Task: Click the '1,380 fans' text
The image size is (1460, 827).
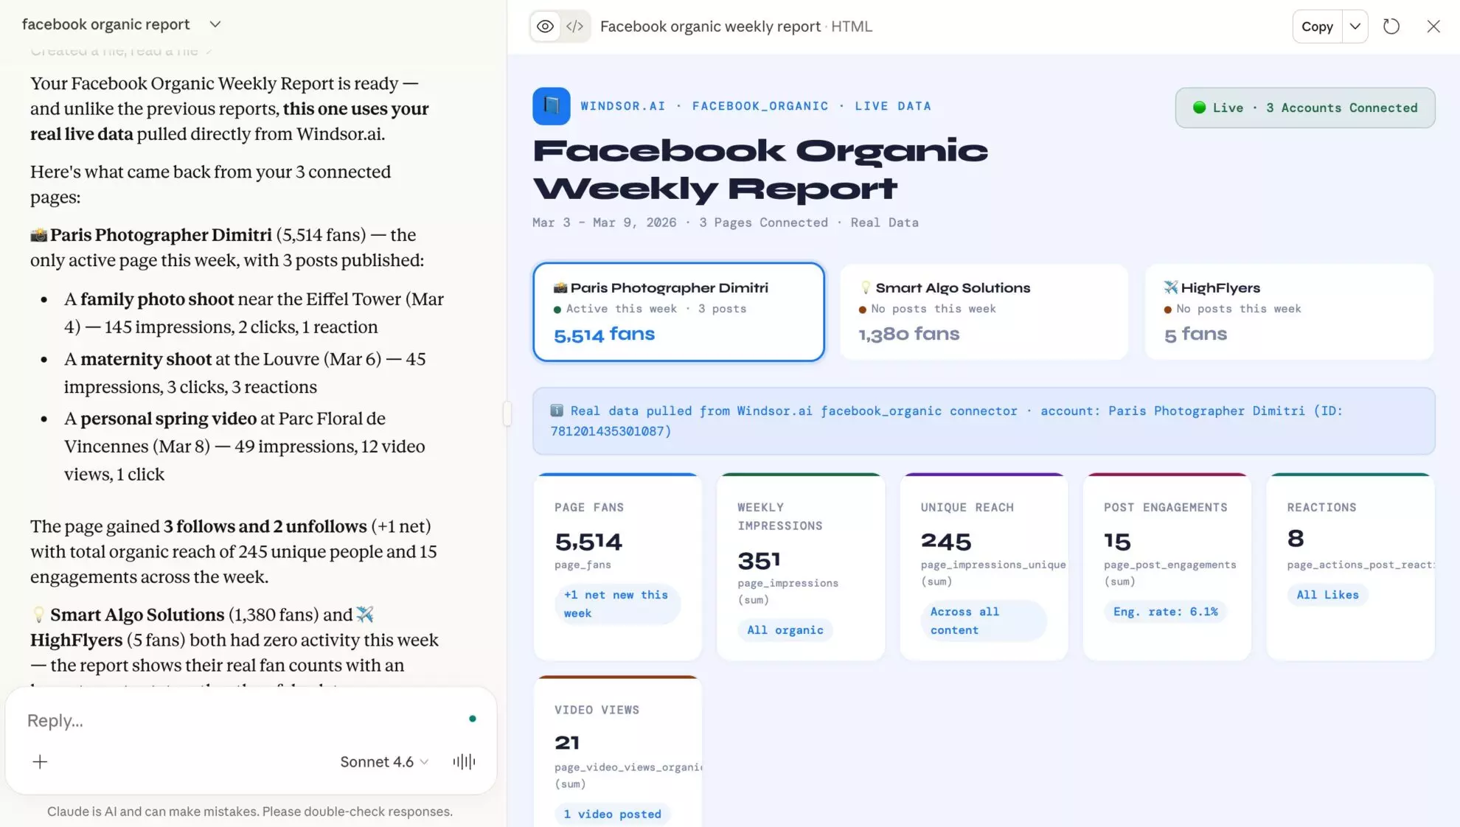Action: tap(908, 335)
